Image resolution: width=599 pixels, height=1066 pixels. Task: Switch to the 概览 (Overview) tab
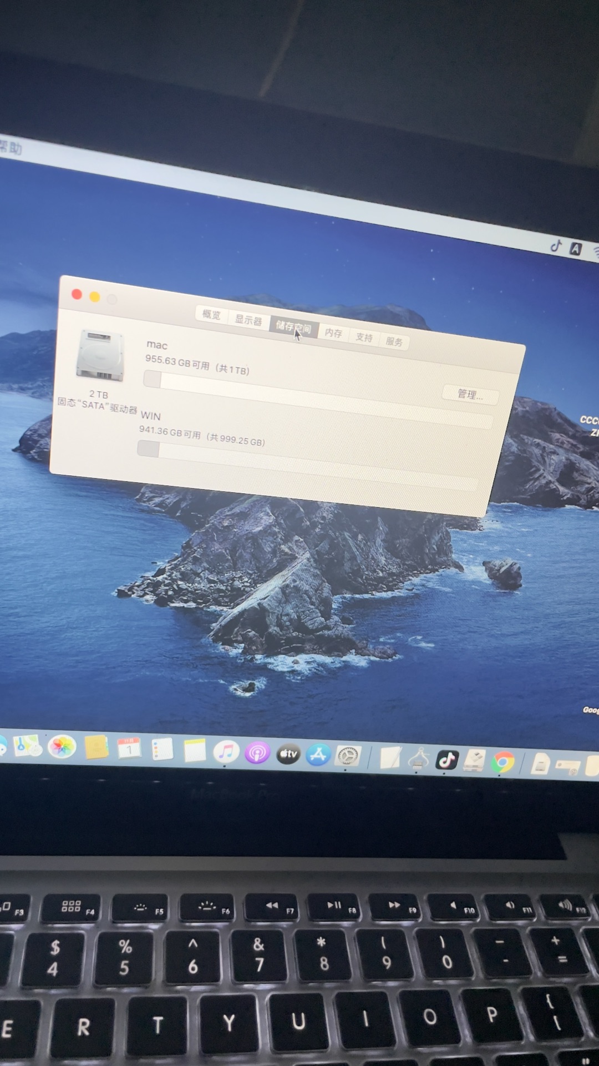tap(211, 315)
